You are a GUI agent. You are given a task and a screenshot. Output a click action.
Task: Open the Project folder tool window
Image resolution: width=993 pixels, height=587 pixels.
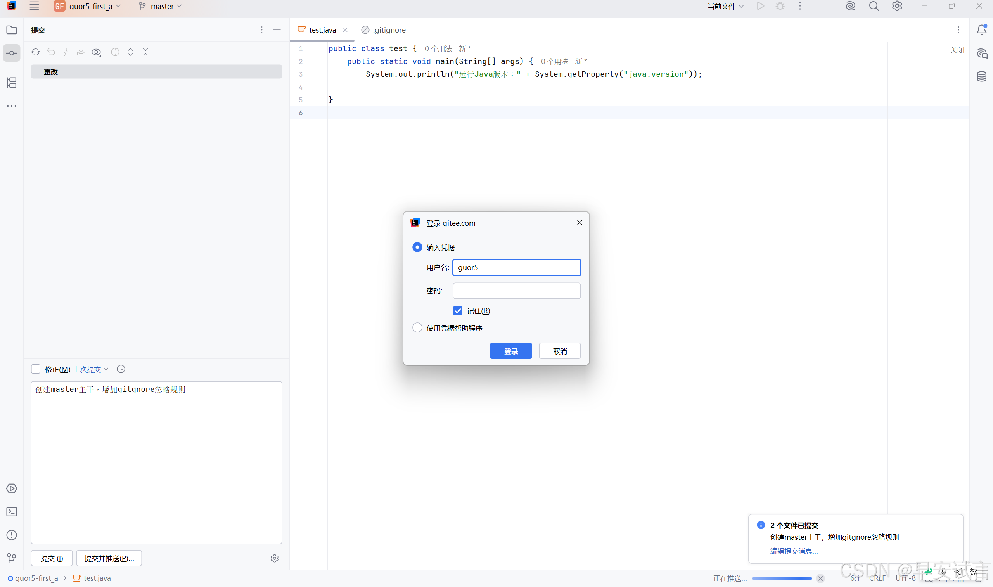pos(12,30)
